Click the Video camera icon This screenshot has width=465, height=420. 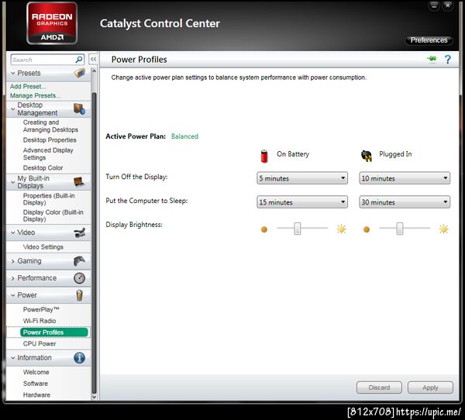(x=80, y=232)
